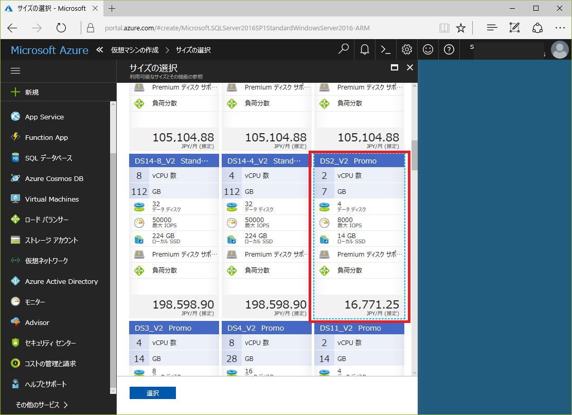Open the Azure portal search
This screenshot has height=415, width=572.
click(343, 49)
